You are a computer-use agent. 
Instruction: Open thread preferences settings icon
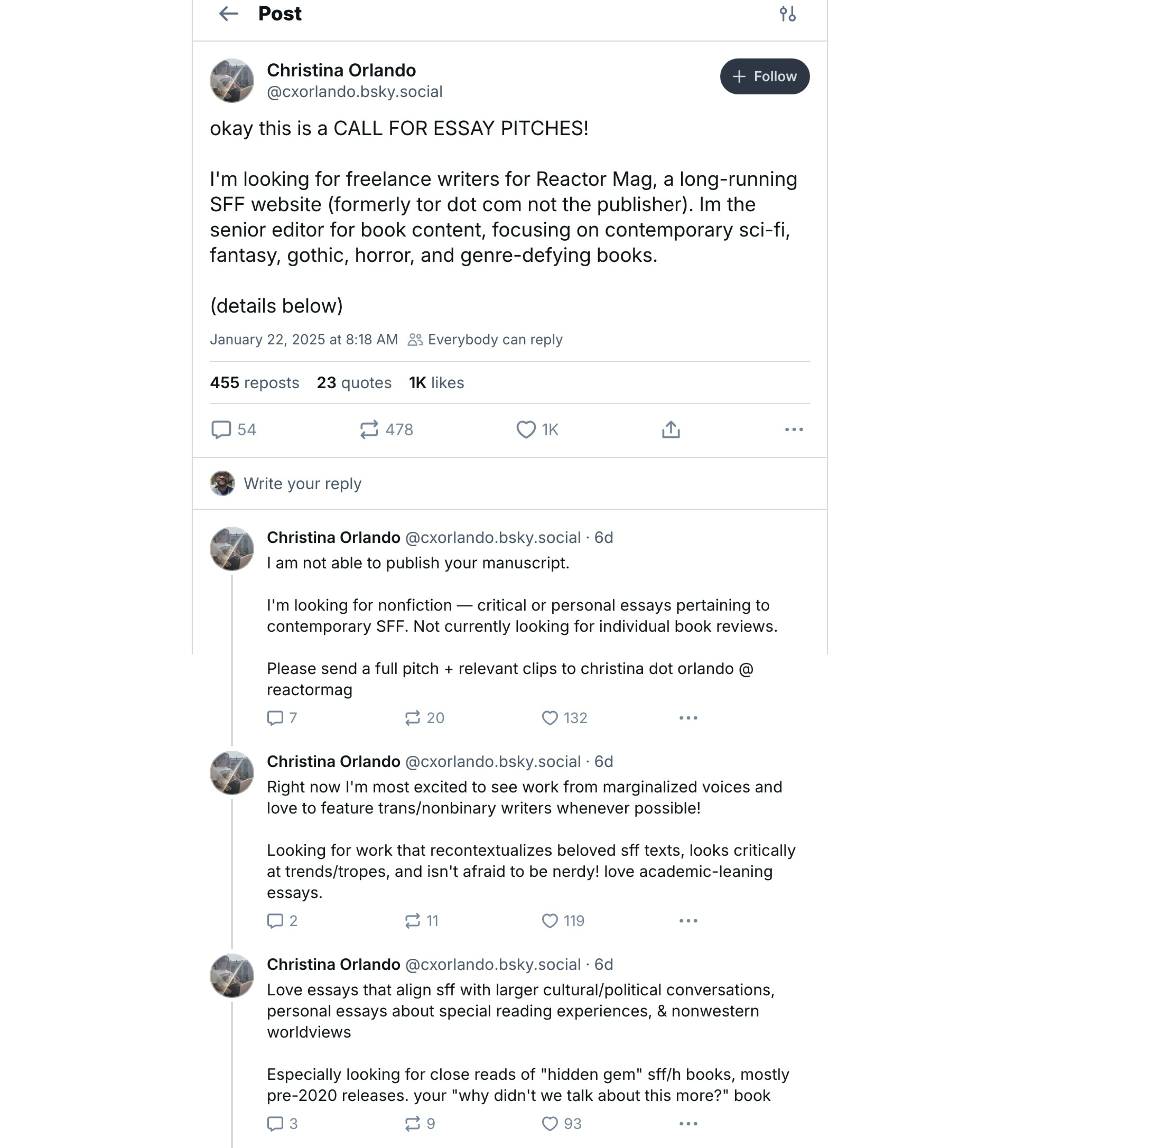[x=787, y=14]
